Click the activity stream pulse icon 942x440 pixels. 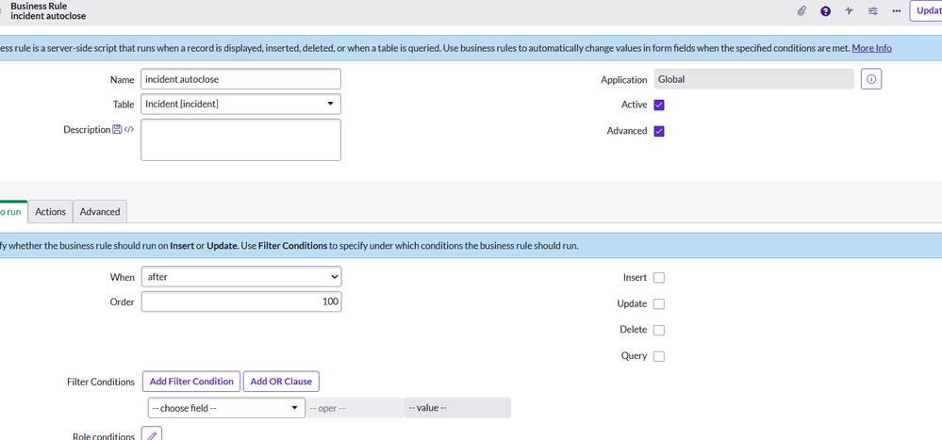(x=849, y=11)
